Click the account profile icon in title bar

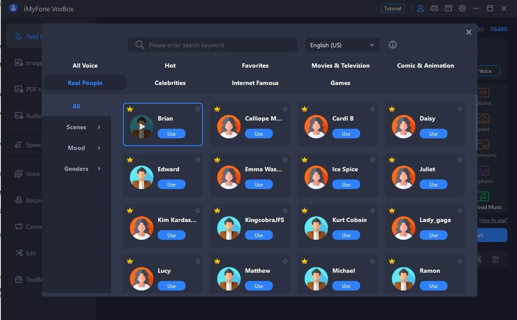(x=421, y=9)
